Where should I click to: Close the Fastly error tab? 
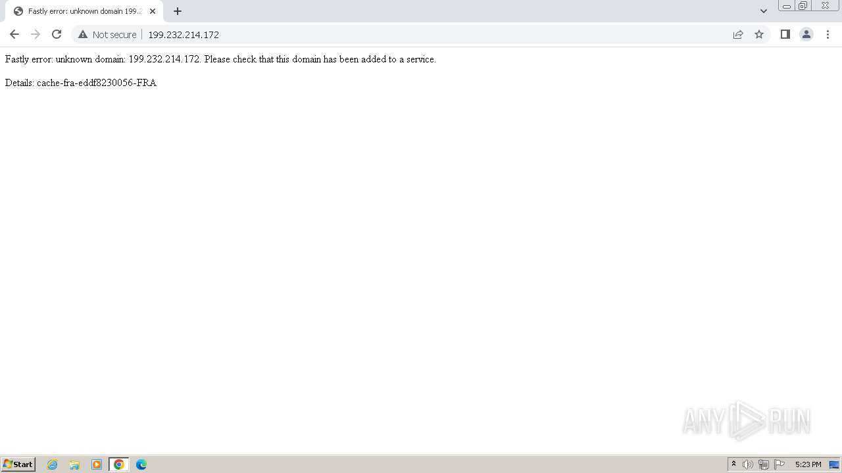tap(153, 11)
